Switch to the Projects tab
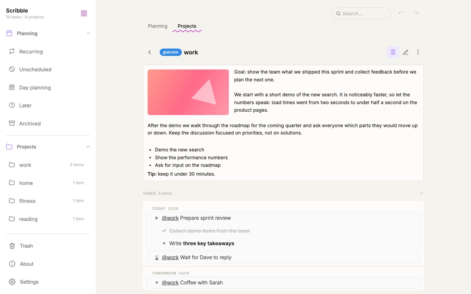The width and height of the screenshot is (471, 294). click(x=187, y=26)
